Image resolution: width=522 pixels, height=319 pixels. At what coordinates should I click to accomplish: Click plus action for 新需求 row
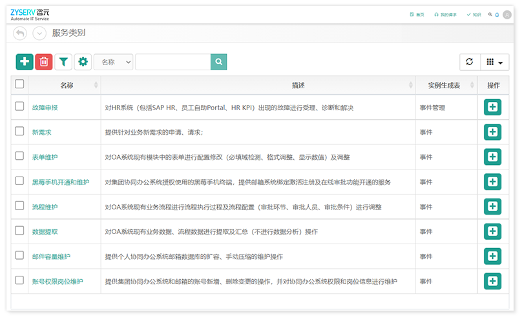tap(492, 131)
